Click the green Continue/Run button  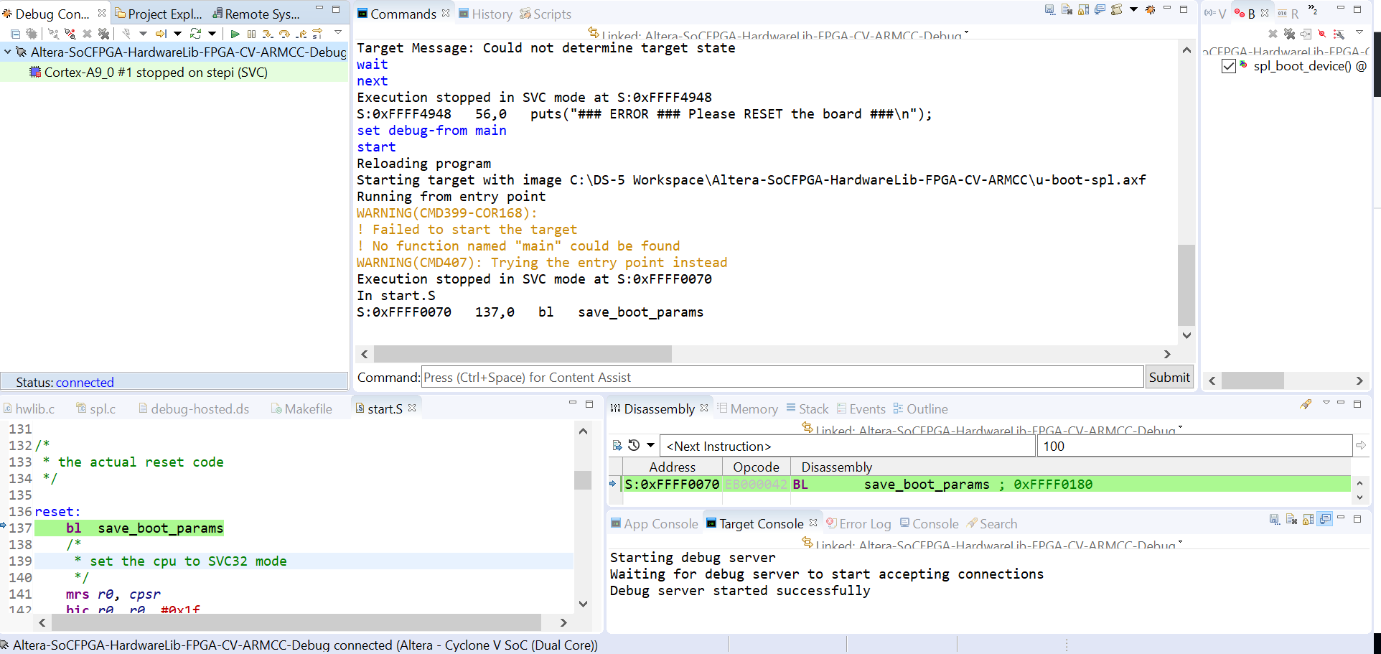tap(235, 34)
